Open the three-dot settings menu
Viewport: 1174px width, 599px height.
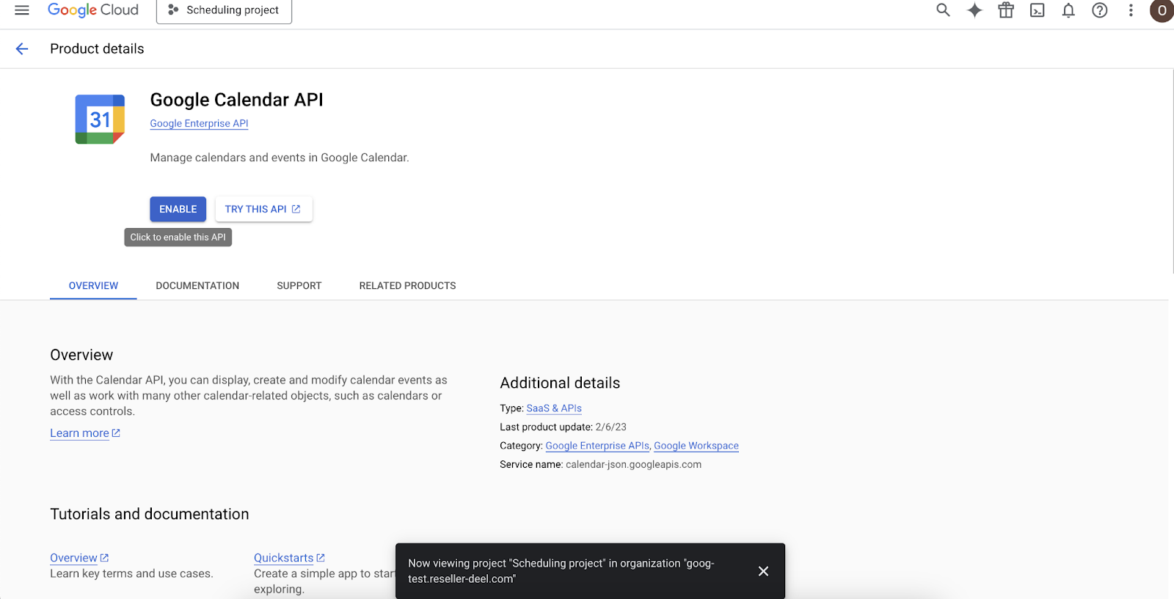pos(1131,10)
